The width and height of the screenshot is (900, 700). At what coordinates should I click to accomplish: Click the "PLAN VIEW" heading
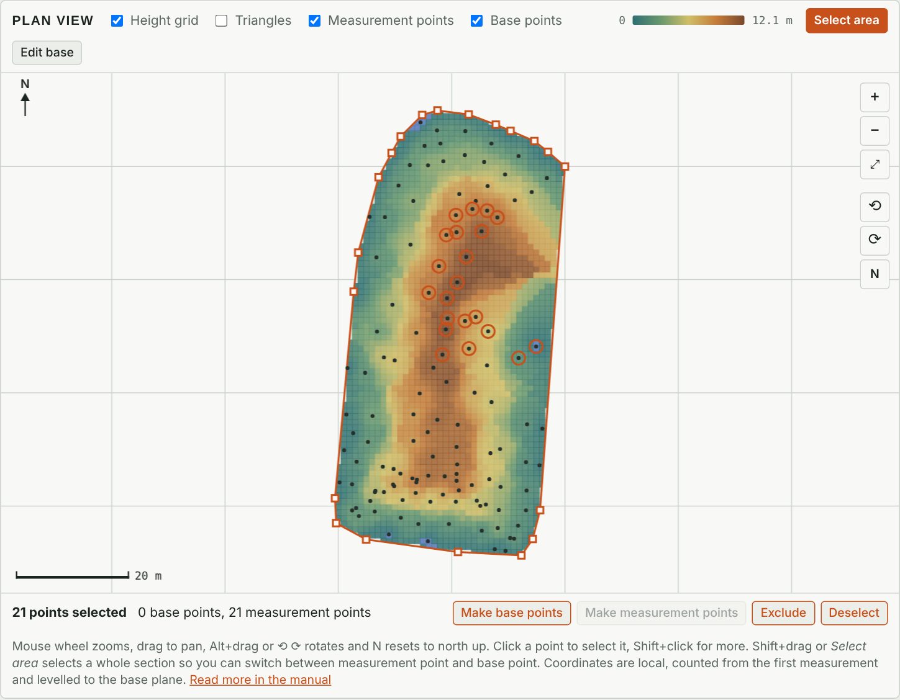[x=53, y=20]
